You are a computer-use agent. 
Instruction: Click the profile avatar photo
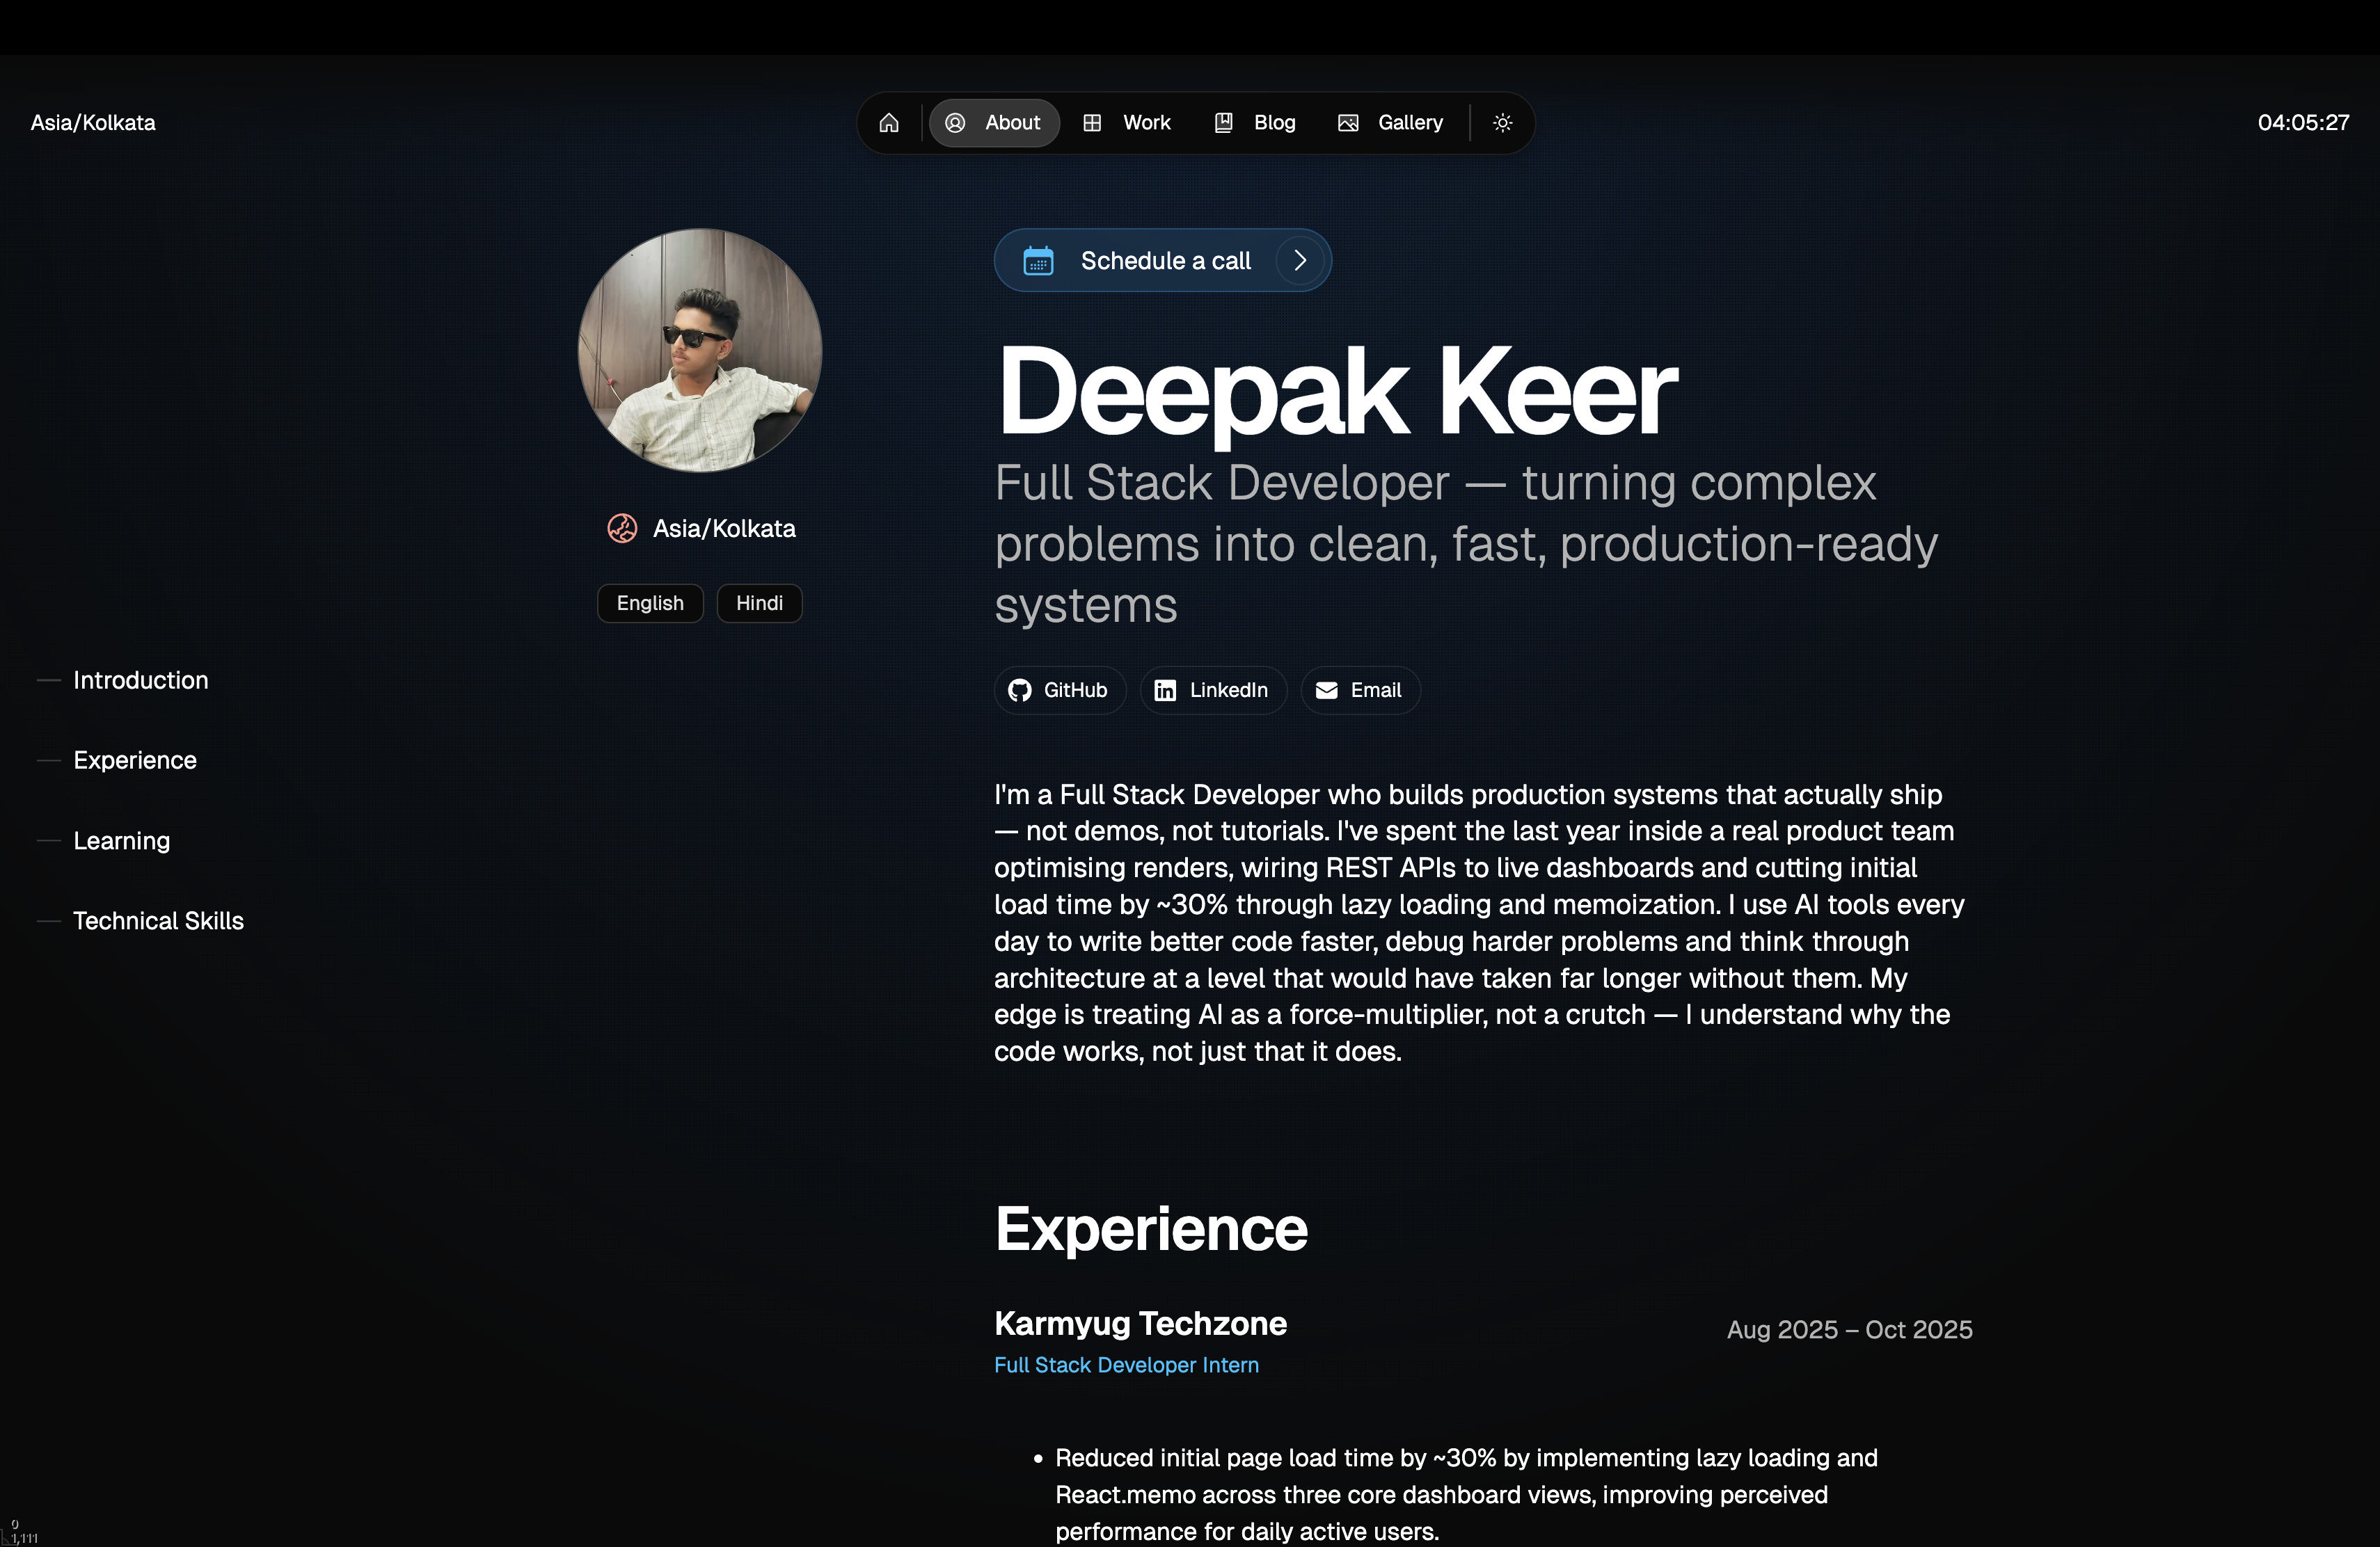click(x=700, y=351)
